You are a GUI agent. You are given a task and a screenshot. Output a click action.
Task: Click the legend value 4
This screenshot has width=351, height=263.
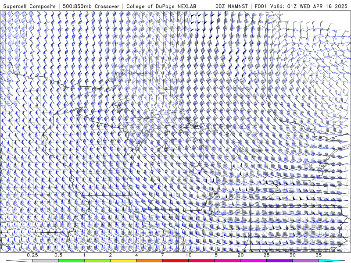pyautogui.click(x=136, y=255)
